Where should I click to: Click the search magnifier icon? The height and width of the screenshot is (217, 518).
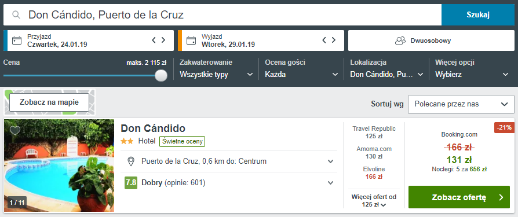(16, 15)
